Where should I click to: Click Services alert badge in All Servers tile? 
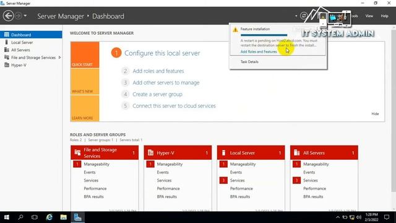(296, 180)
